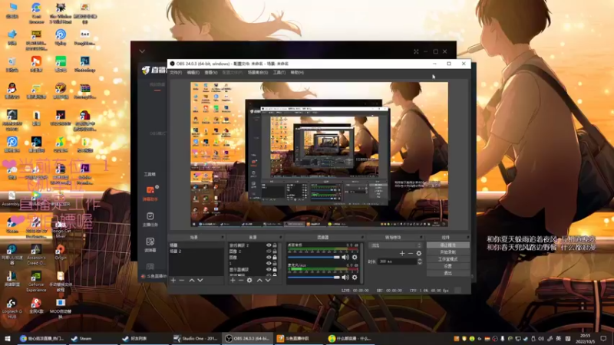Toggle the eye icon of the 图像 source
The height and width of the screenshot is (345, 614).
click(x=269, y=258)
